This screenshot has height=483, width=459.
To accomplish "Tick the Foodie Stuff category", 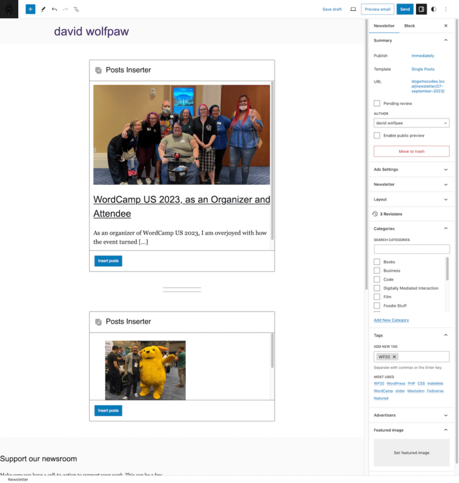I will 377,305.
